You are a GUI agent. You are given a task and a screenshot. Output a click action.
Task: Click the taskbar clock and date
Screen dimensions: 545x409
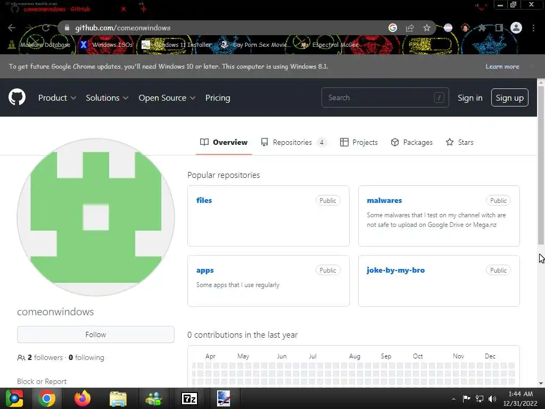pyautogui.click(x=521, y=398)
